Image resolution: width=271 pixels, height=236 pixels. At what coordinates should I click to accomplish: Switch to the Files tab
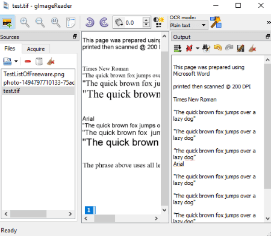10,49
